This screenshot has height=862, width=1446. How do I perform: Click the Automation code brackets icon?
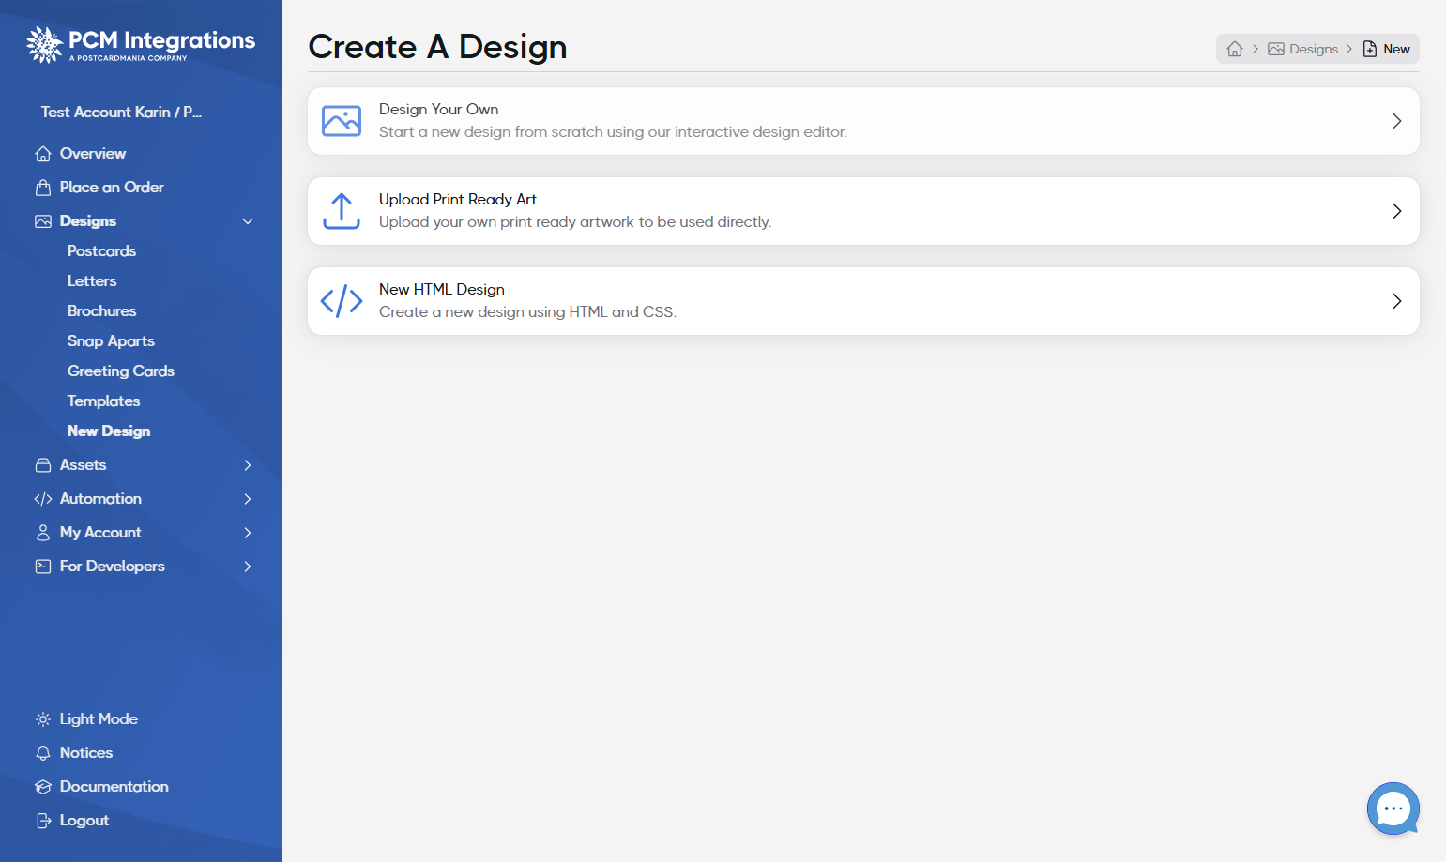pyautogui.click(x=43, y=499)
